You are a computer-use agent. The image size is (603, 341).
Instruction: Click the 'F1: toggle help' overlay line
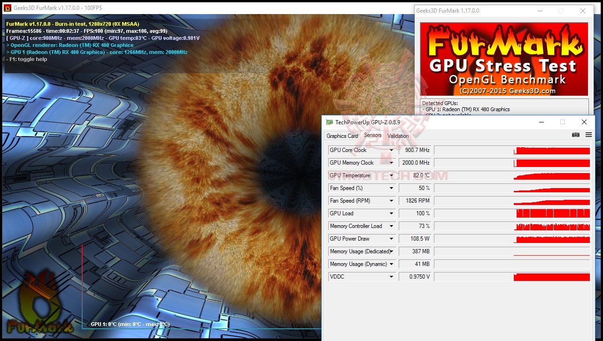point(27,59)
